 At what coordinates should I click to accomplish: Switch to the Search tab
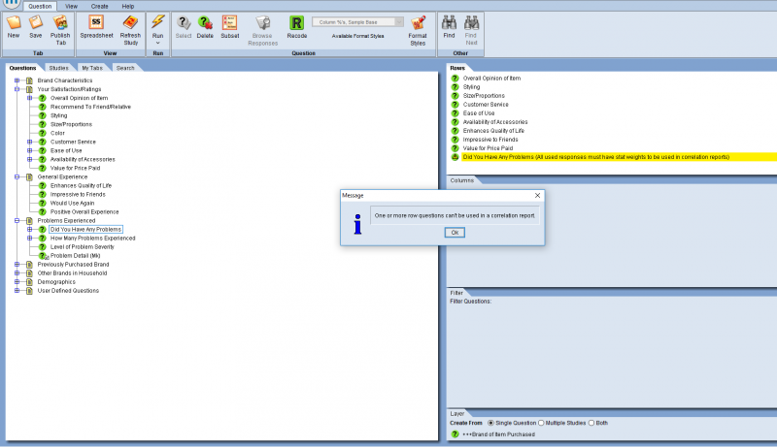[x=125, y=68]
